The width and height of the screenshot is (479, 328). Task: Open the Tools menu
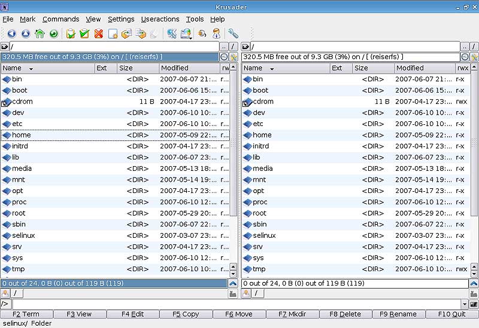pos(195,19)
